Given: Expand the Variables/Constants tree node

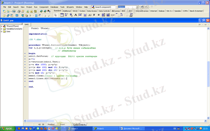Looking at the screenshot, I should [x=1, y=29].
